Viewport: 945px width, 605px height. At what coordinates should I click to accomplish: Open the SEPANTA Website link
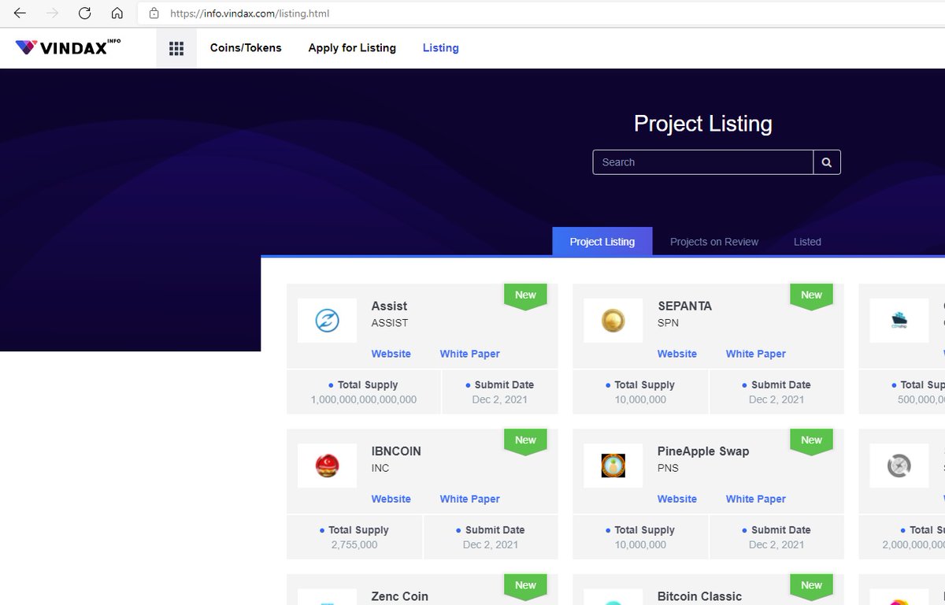click(x=677, y=354)
